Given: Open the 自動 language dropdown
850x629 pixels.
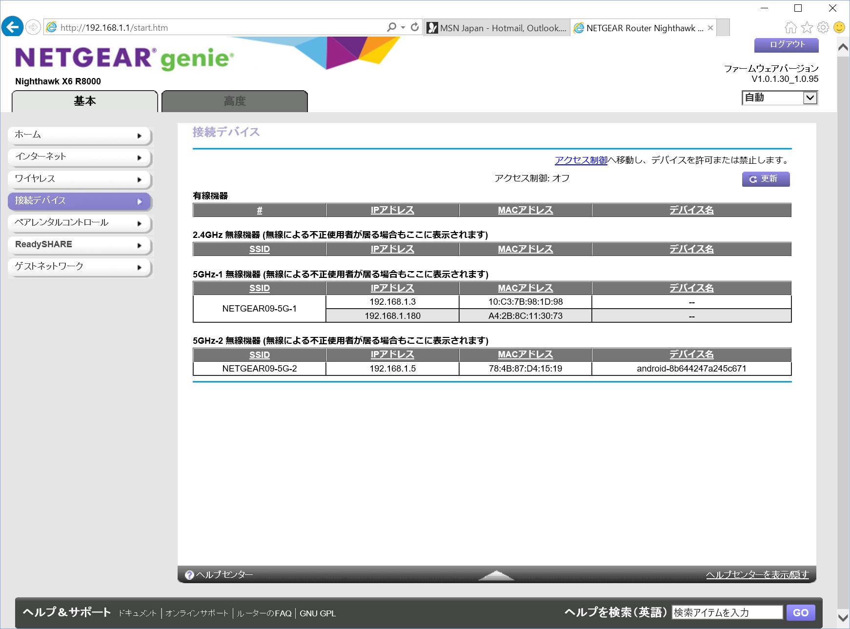Looking at the screenshot, I should pos(779,98).
